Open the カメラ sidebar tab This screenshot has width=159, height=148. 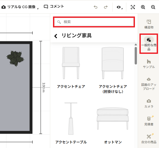point(149,104)
